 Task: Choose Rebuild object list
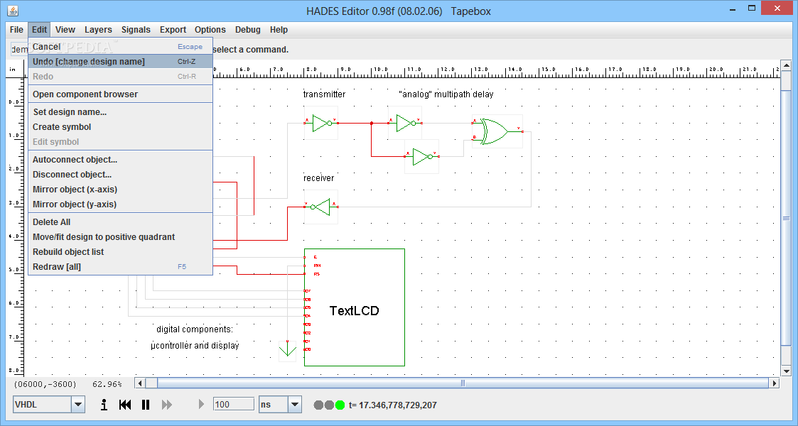[x=120, y=251]
